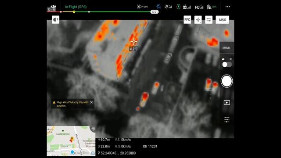Toggle the photo/video mode switch
Screen dimensions: 281x158
coord(227,65)
